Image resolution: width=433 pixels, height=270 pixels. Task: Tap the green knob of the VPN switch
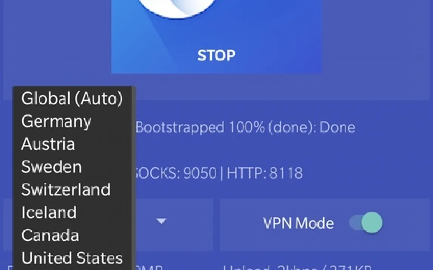pos(372,222)
